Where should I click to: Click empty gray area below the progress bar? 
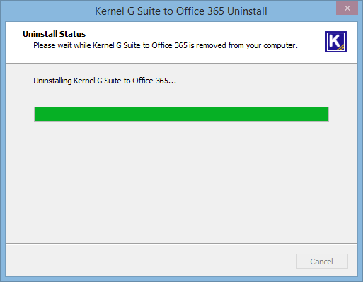(x=181, y=182)
